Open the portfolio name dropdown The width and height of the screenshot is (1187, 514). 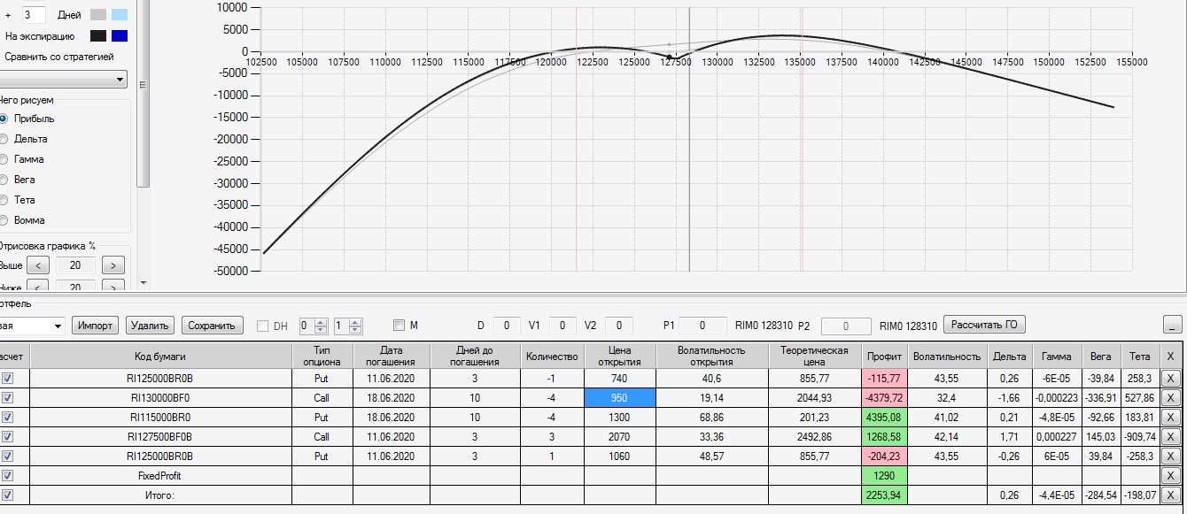tap(32, 326)
